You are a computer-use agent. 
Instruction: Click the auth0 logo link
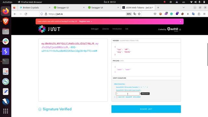[173, 29]
